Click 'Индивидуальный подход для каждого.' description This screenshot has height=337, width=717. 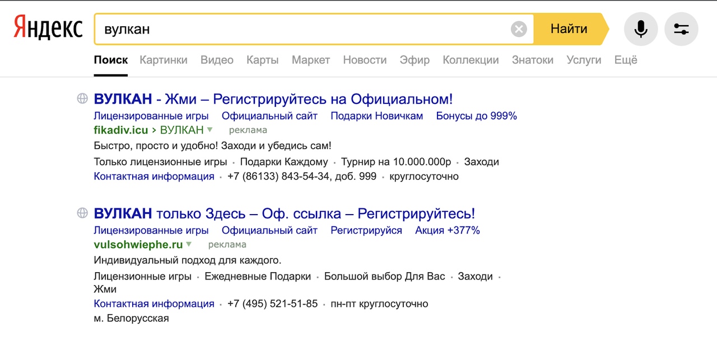(x=188, y=260)
